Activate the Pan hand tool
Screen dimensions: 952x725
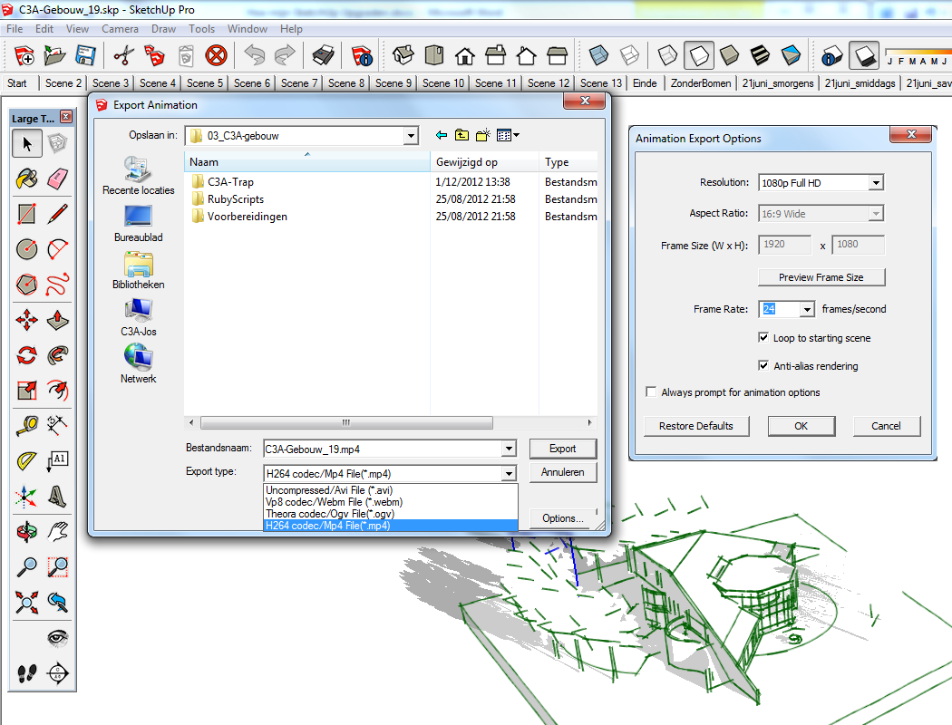click(x=58, y=531)
